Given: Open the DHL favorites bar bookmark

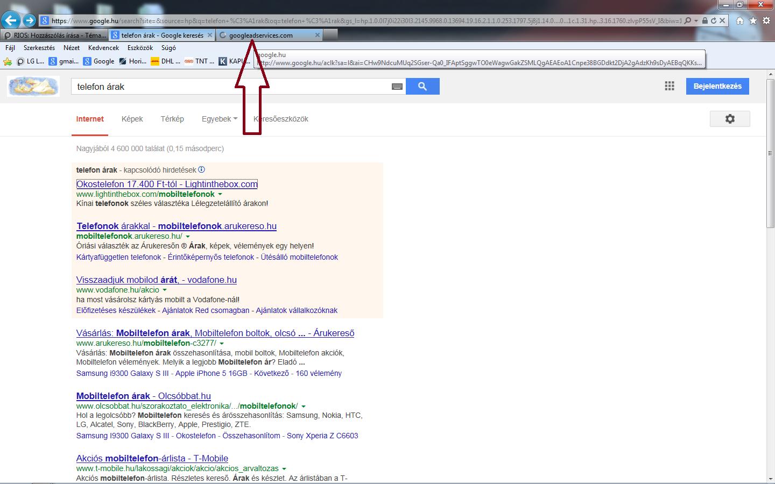Looking at the screenshot, I should (x=166, y=61).
